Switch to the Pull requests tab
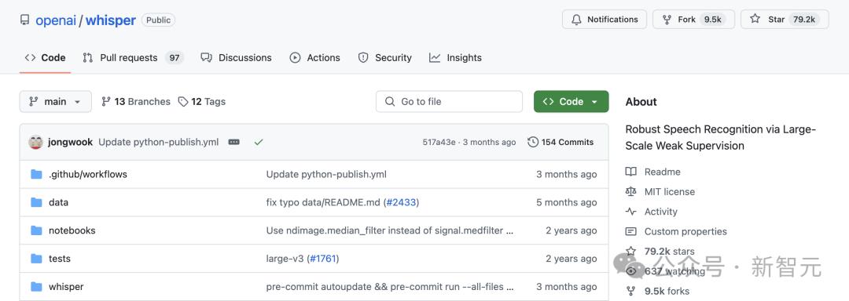The width and height of the screenshot is (849, 301). [133, 58]
